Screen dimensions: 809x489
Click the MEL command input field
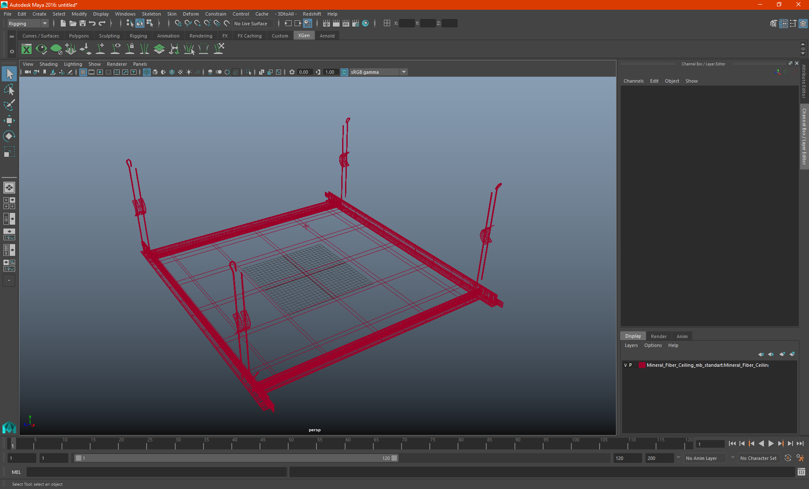156,472
